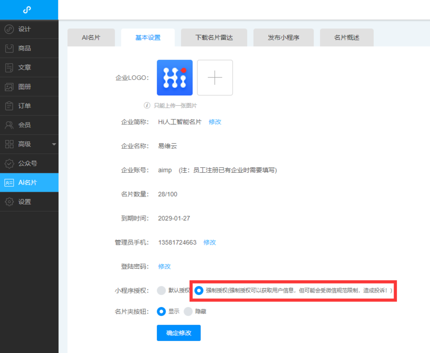Screen dimensions: 430x353
Task: Click the plus box to upload logo
Action: [x=215, y=78]
